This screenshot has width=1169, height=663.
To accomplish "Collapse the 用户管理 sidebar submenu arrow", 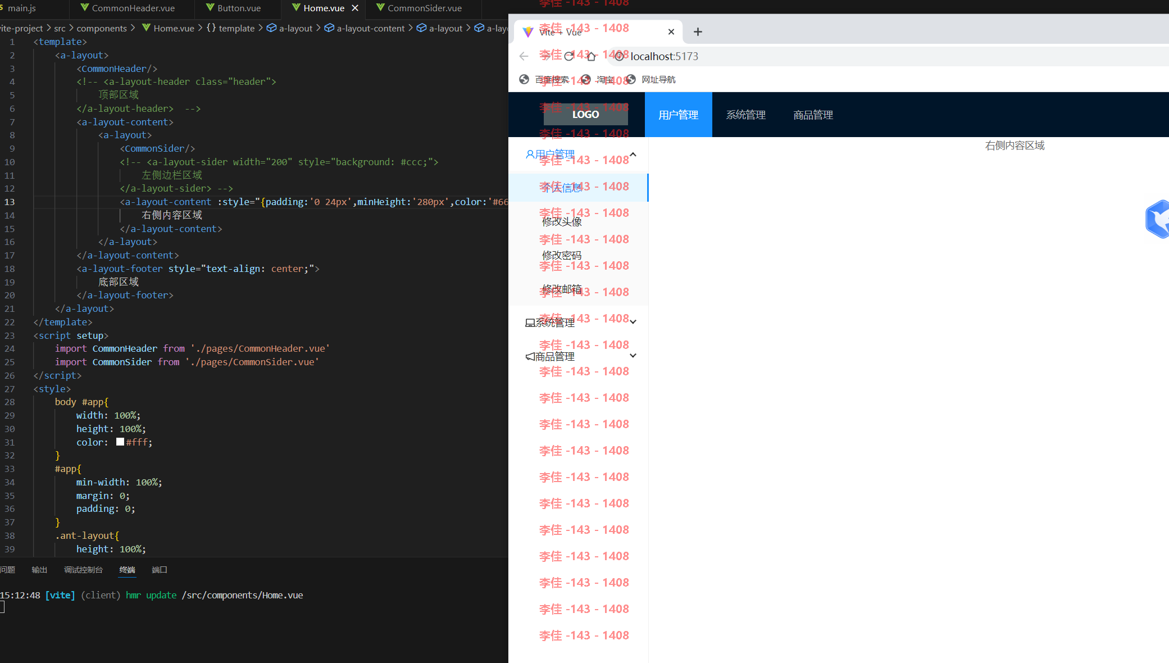I will [x=633, y=154].
